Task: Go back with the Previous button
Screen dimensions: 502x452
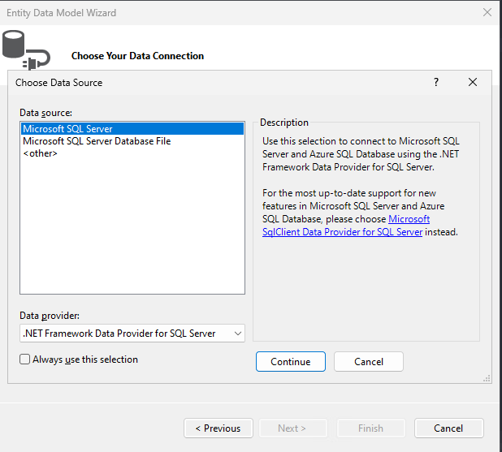Action: pos(219,428)
